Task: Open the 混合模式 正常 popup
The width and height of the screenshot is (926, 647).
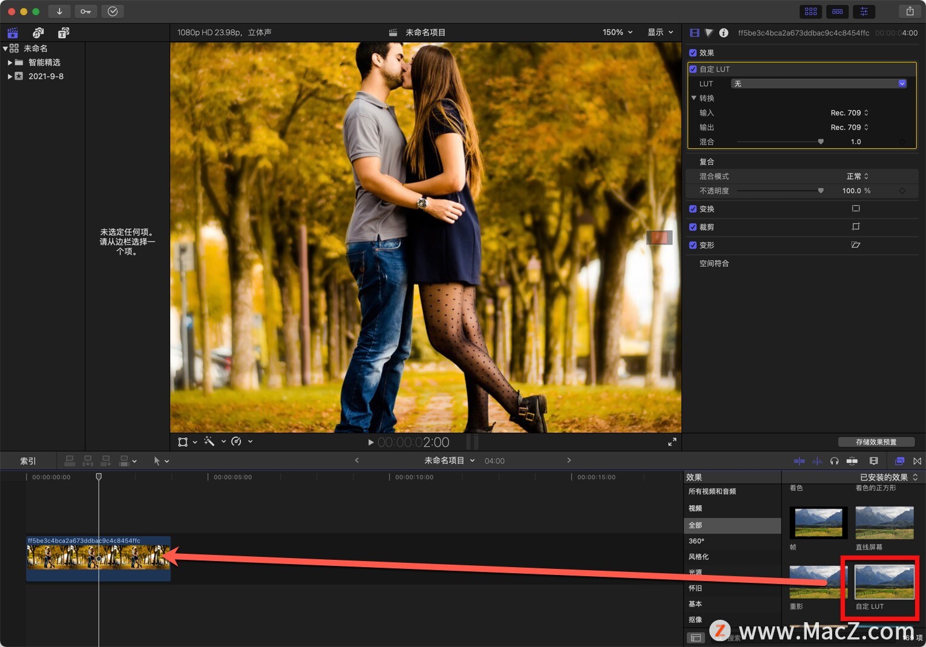Action: click(857, 176)
